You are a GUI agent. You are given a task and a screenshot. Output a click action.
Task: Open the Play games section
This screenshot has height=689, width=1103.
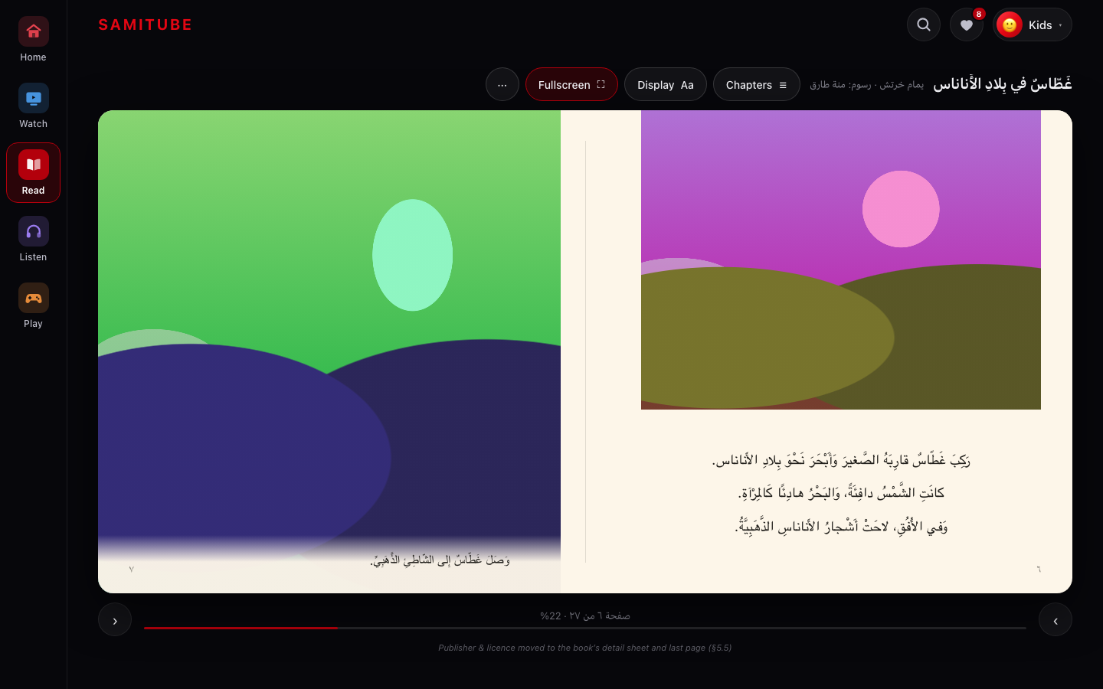(x=33, y=306)
